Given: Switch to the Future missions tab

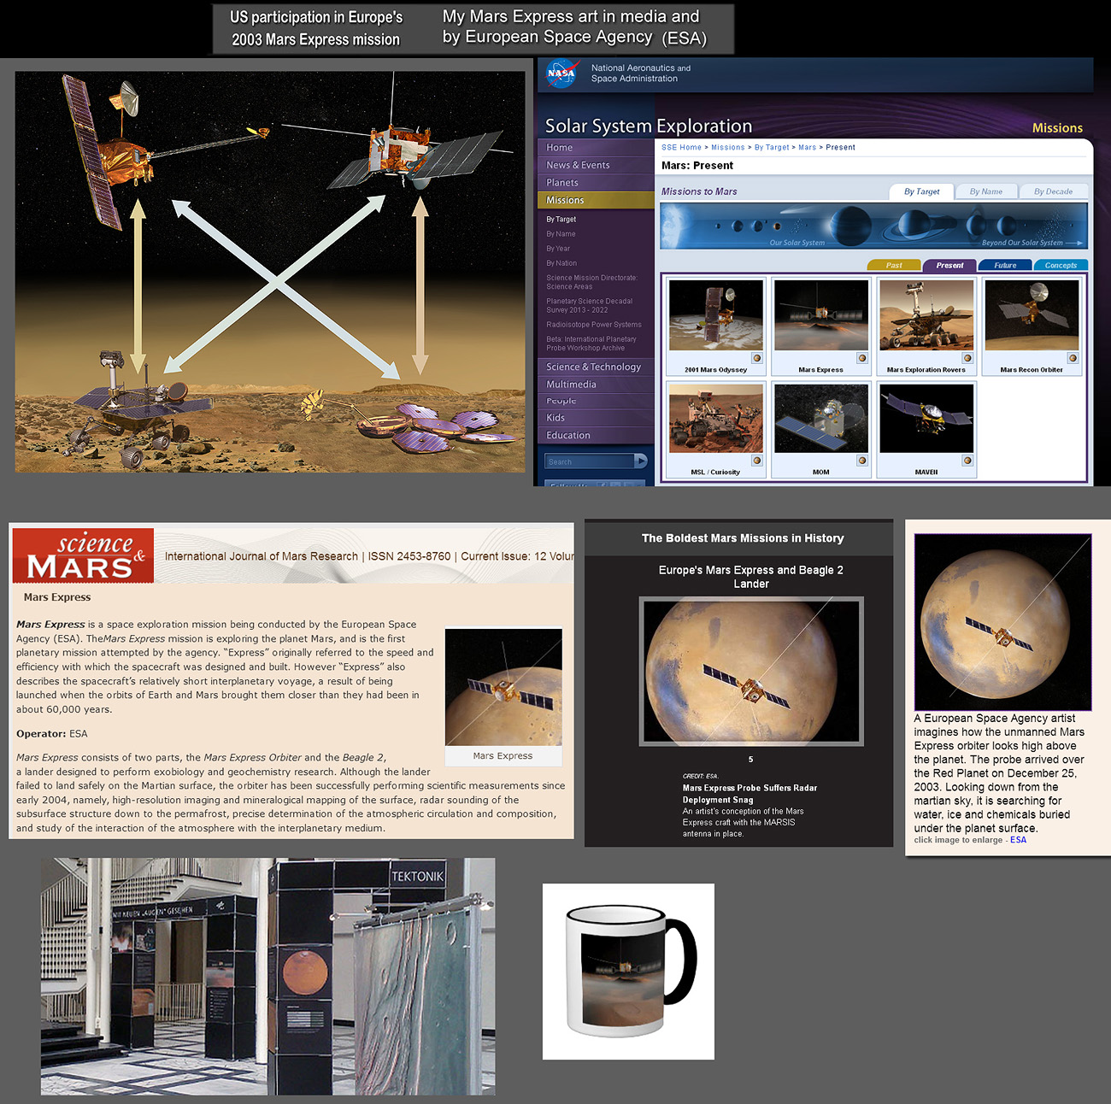Looking at the screenshot, I should 1005,265.
